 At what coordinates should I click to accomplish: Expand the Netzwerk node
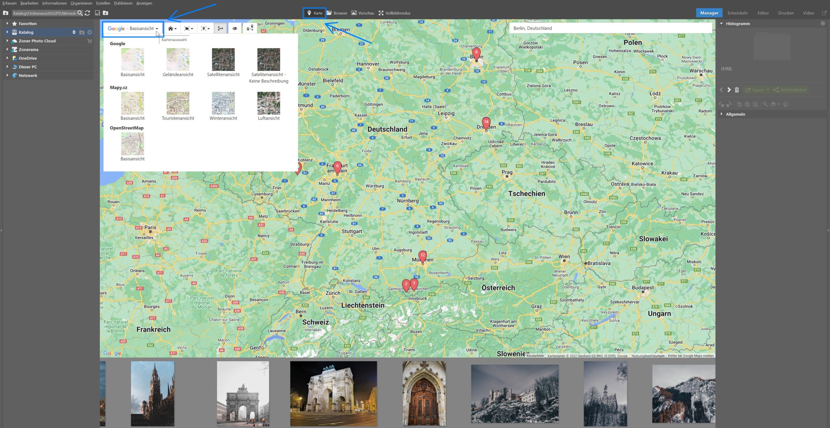pos(7,75)
